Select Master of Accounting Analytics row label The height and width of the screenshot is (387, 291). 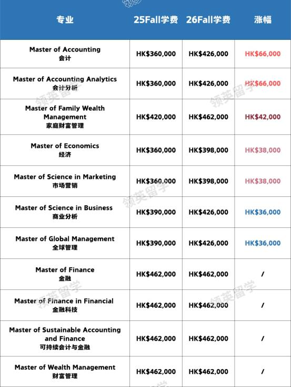click(x=65, y=83)
